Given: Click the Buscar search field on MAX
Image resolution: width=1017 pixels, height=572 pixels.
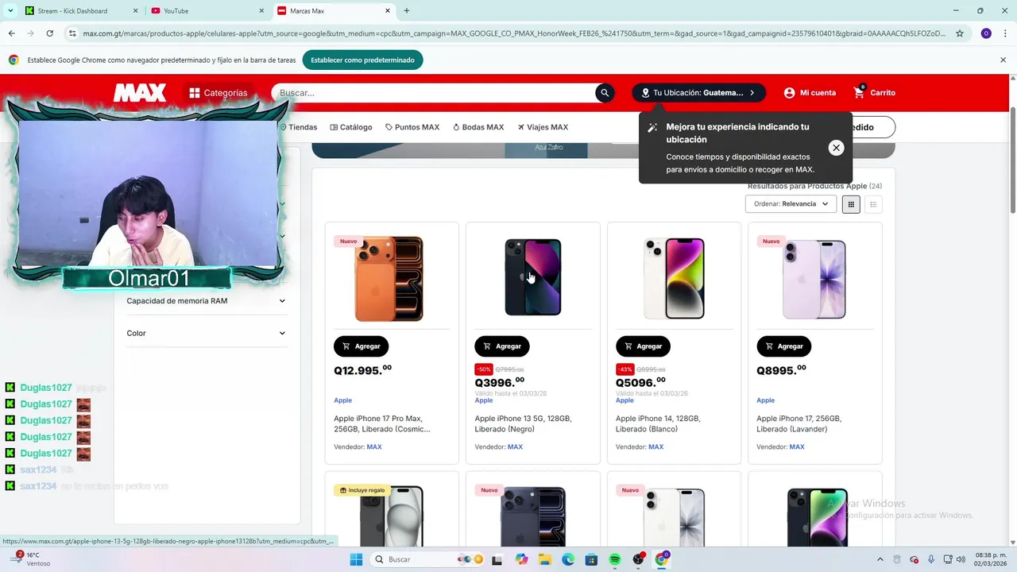Looking at the screenshot, I should 434,93.
